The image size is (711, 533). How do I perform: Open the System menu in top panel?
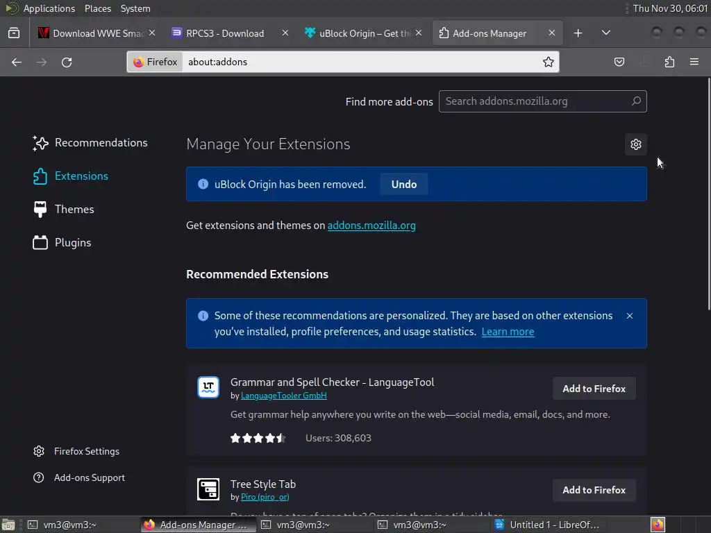(x=135, y=8)
